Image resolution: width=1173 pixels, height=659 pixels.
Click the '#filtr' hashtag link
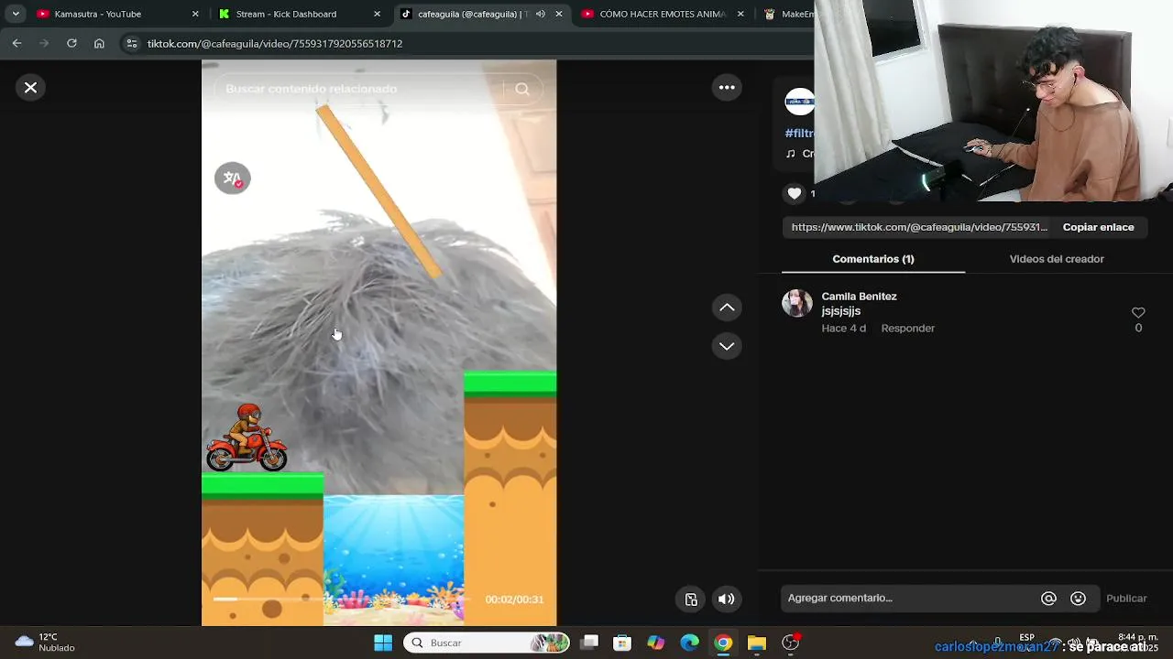pyautogui.click(x=799, y=134)
